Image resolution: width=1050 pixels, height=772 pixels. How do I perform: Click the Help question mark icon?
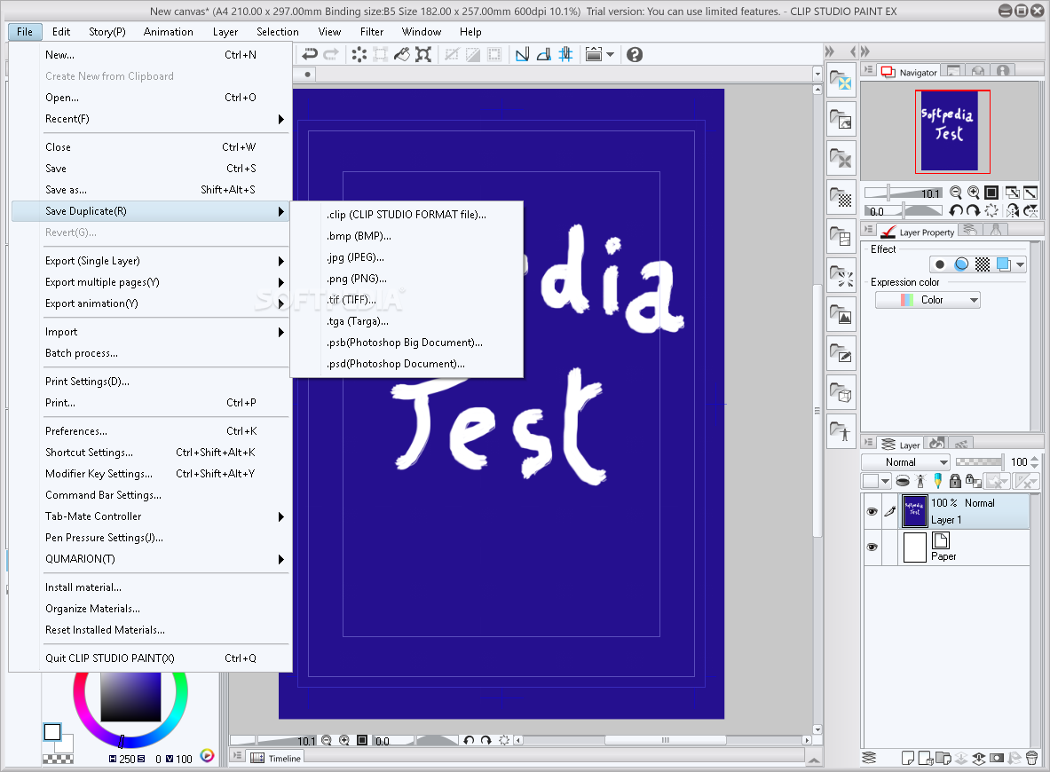(x=635, y=54)
